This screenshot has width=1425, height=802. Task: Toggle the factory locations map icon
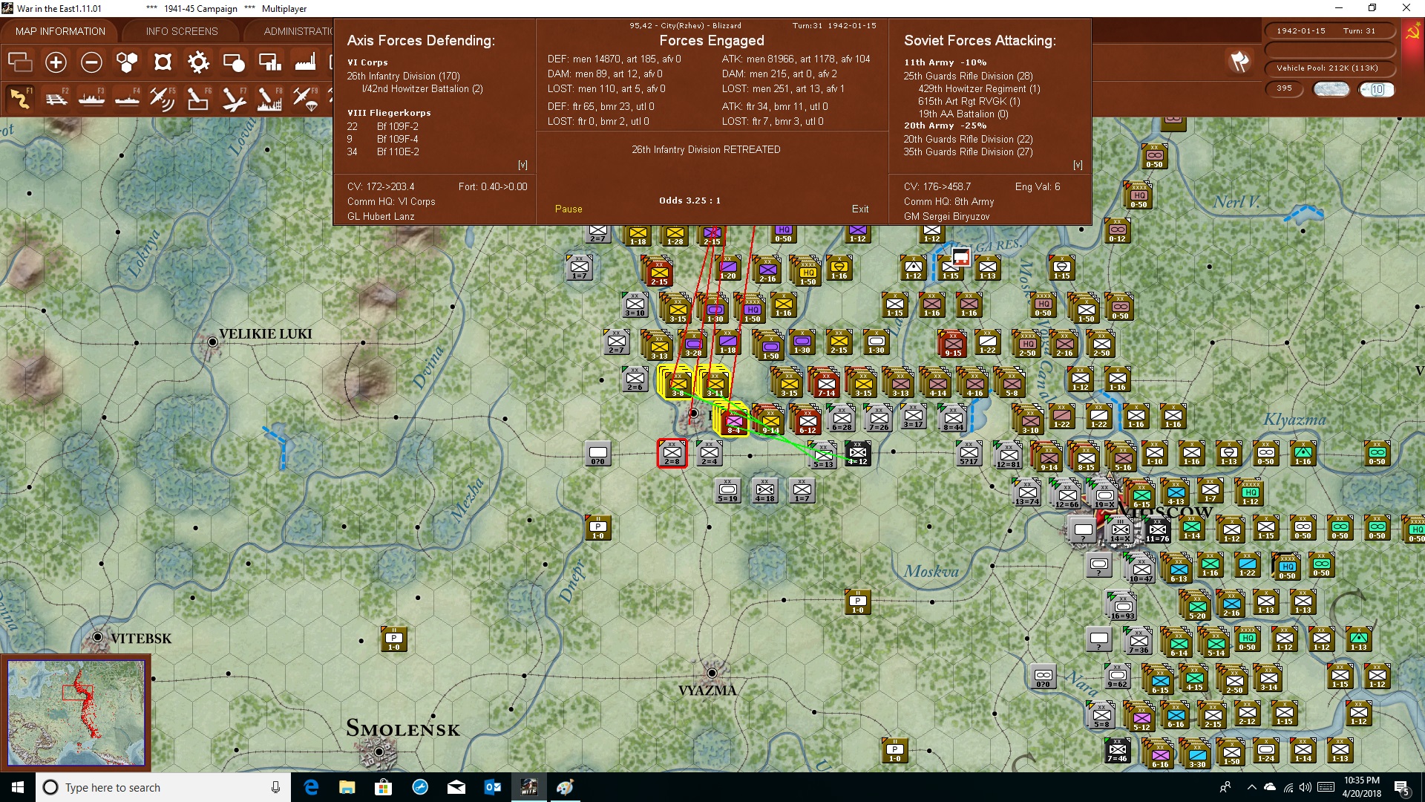click(x=305, y=62)
